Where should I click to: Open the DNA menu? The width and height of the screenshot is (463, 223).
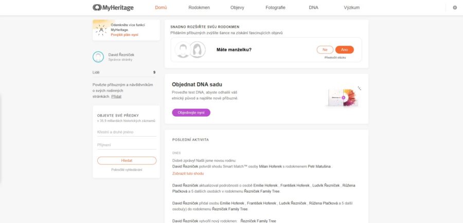pyautogui.click(x=314, y=8)
